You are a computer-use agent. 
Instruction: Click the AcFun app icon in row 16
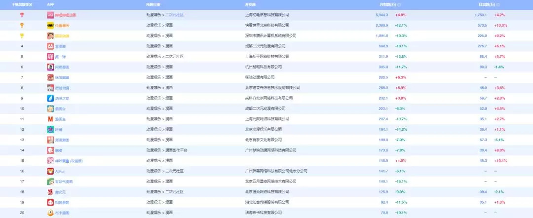[50, 171]
